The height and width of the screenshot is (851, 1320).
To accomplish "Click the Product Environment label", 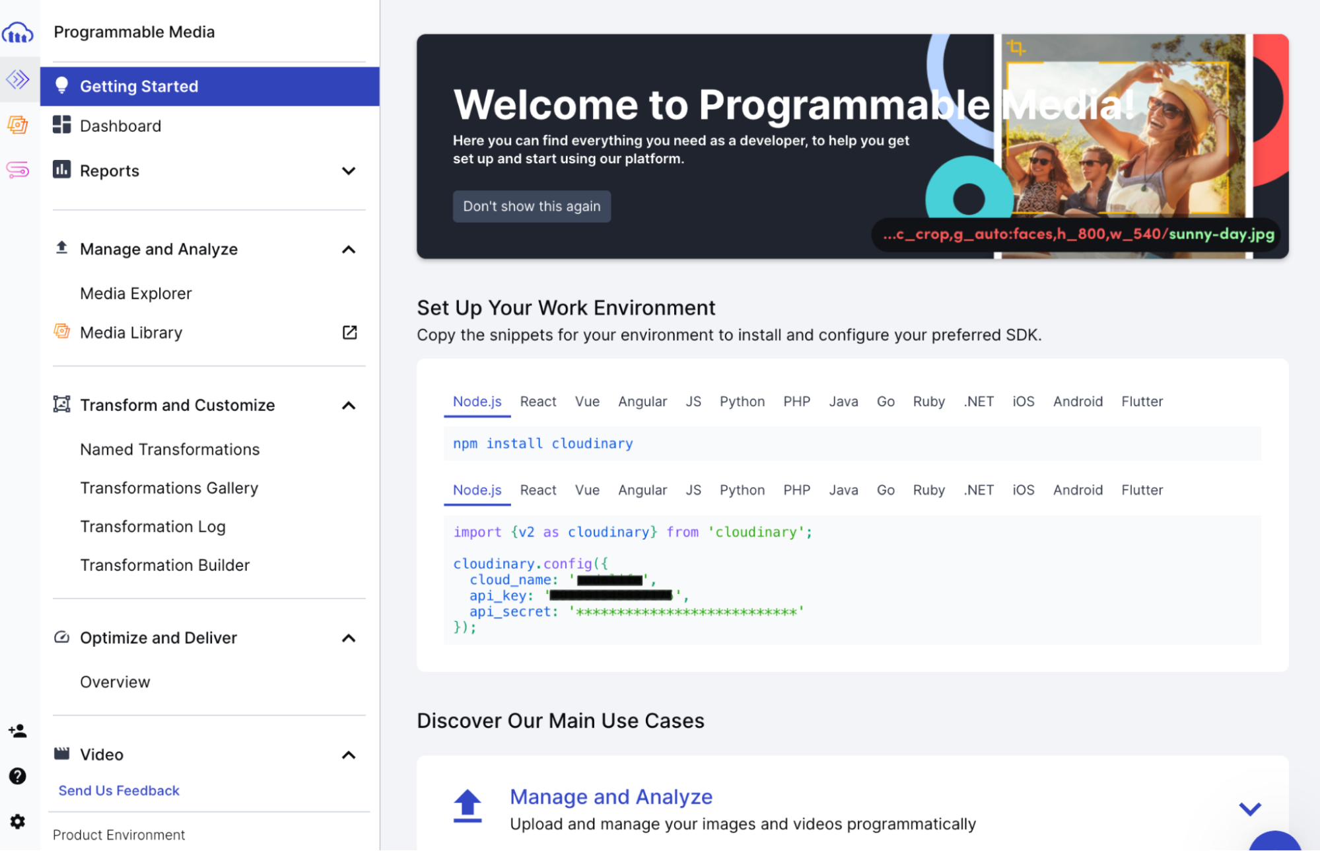I will click(x=119, y=834).
